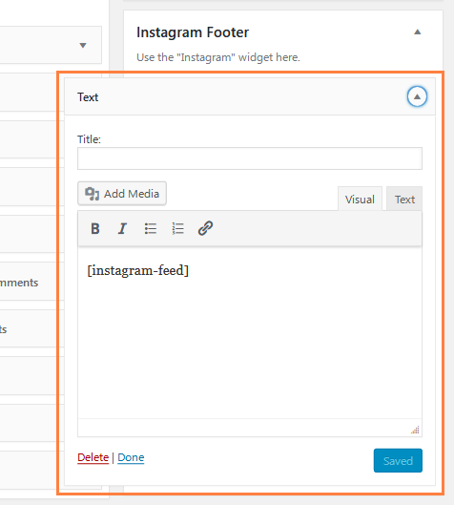Collapse the Instagram Footer widget area
The width and height of the screenshot is (454, 505).
pyautogui.click(x=418, y=32)
